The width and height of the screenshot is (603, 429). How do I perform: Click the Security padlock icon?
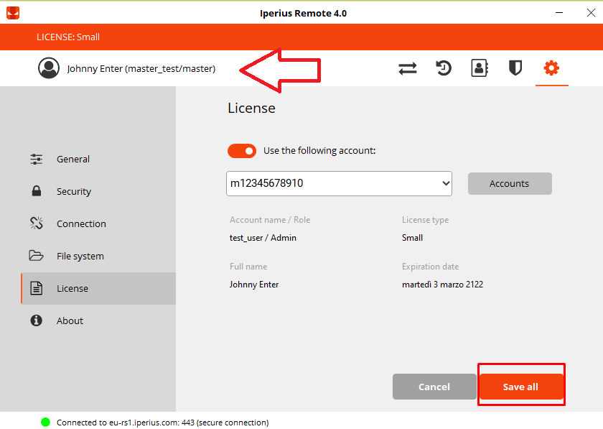click(x=37, y=190)
